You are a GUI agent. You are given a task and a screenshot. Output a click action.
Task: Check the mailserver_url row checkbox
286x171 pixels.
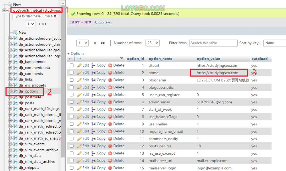[x=72, y=161]
